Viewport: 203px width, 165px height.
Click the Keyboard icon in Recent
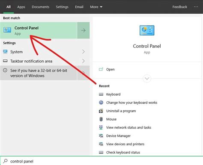[x=101, y=94]
